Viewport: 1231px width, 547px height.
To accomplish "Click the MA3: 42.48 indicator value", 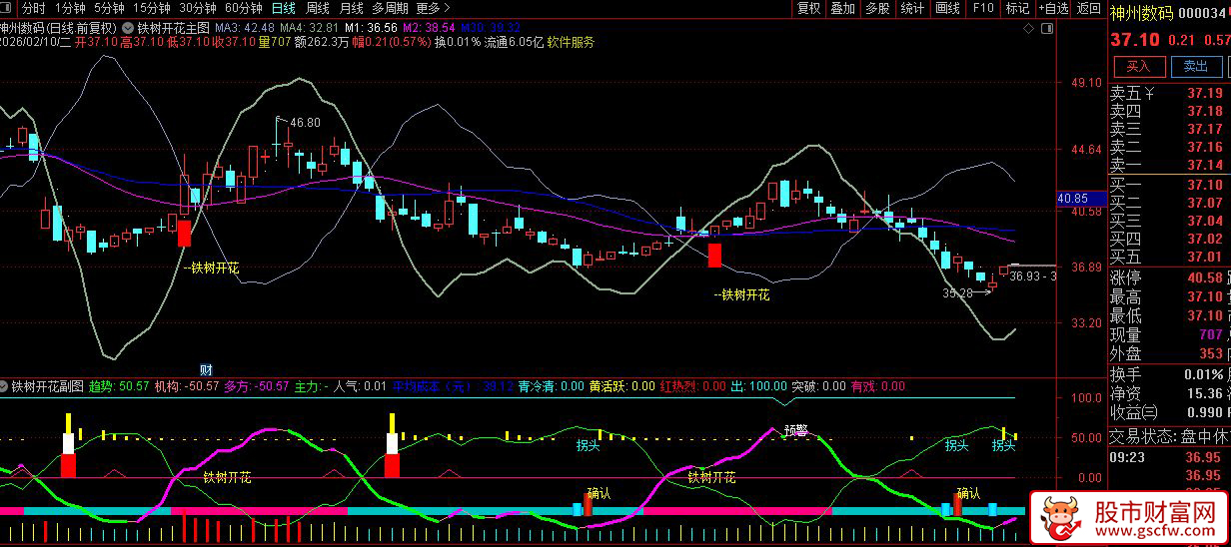I will [244, 28].
